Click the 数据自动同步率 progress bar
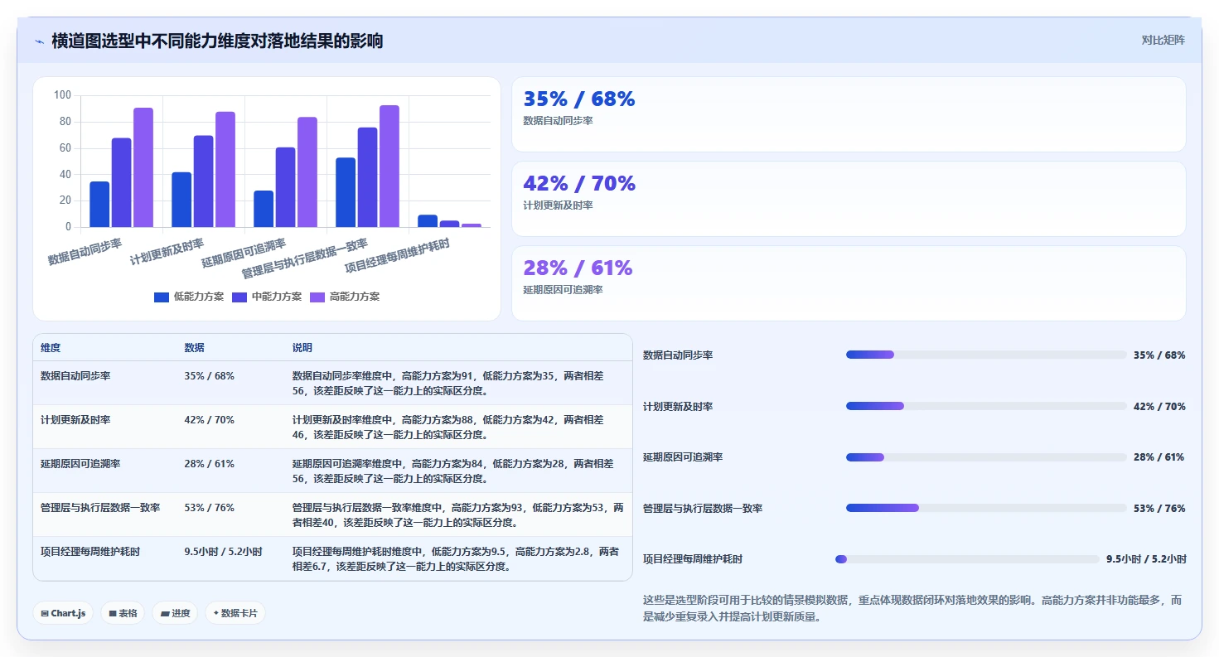The width and height of the screenshot is (1219, 657). pyautogui.click(x=986, y=355)
